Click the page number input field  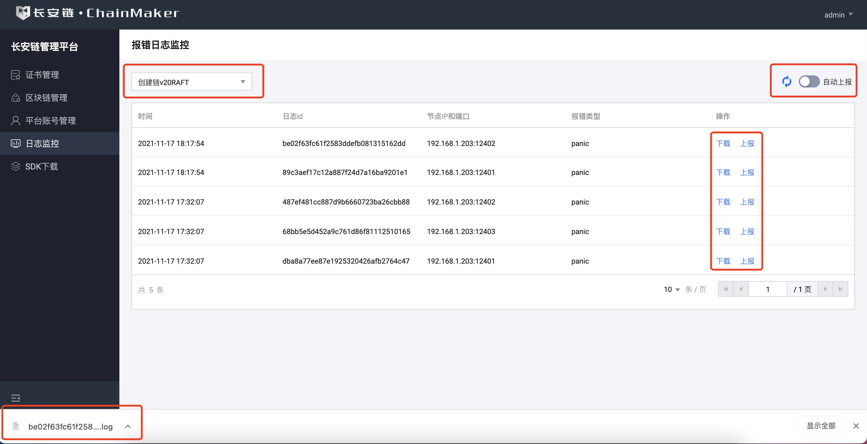[768, 289]
